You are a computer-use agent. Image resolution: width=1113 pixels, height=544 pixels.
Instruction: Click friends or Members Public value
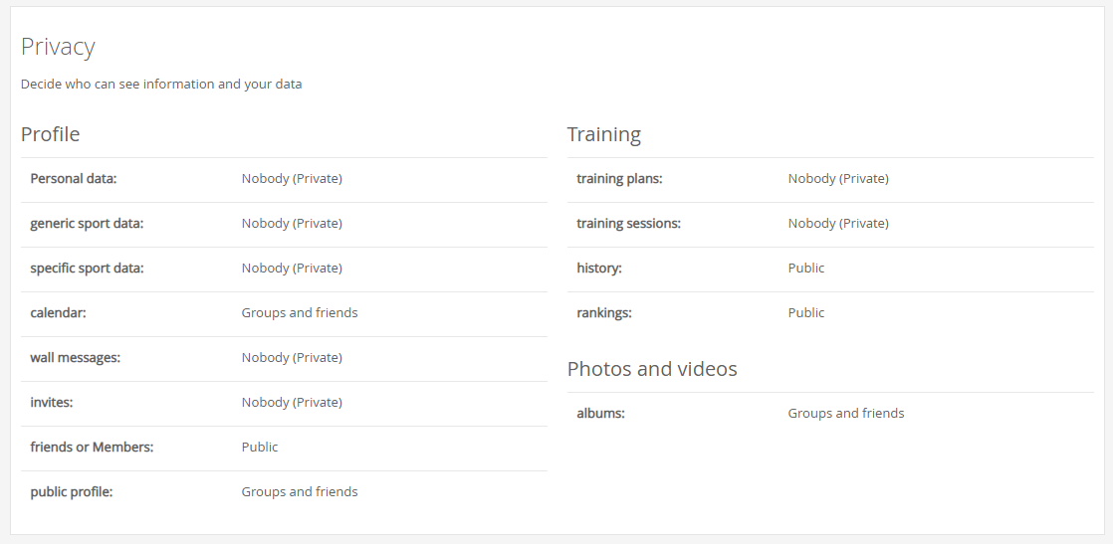pyautogui.click(x=259, y=447)
